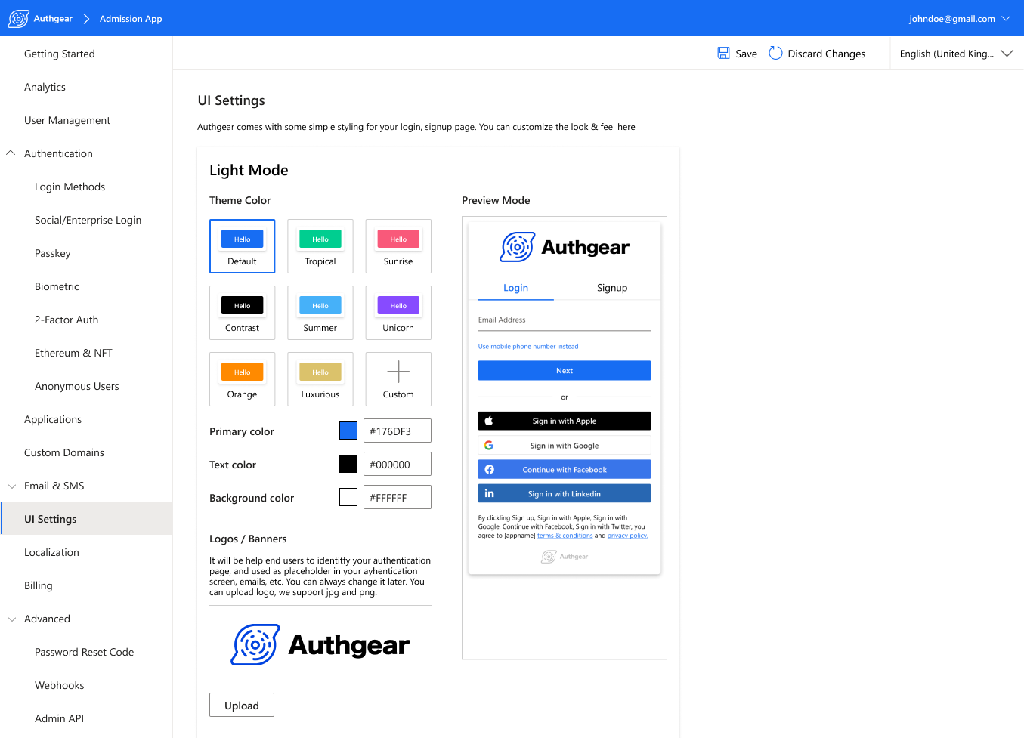Image resolution: width=1024 pixels, height=738 pixels.
Task: Click the Authgear logo inside the preview card
Action: point(516,247)
